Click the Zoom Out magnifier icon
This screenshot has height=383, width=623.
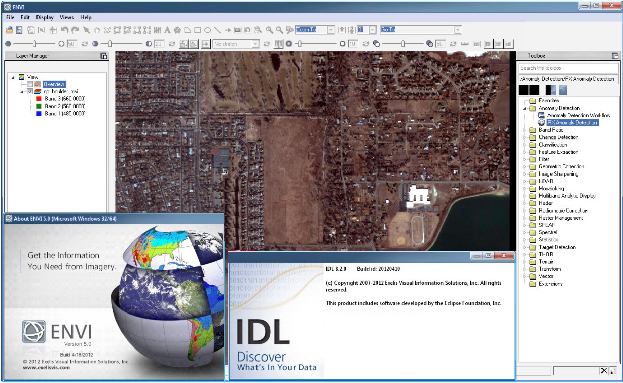click(279, 30)
